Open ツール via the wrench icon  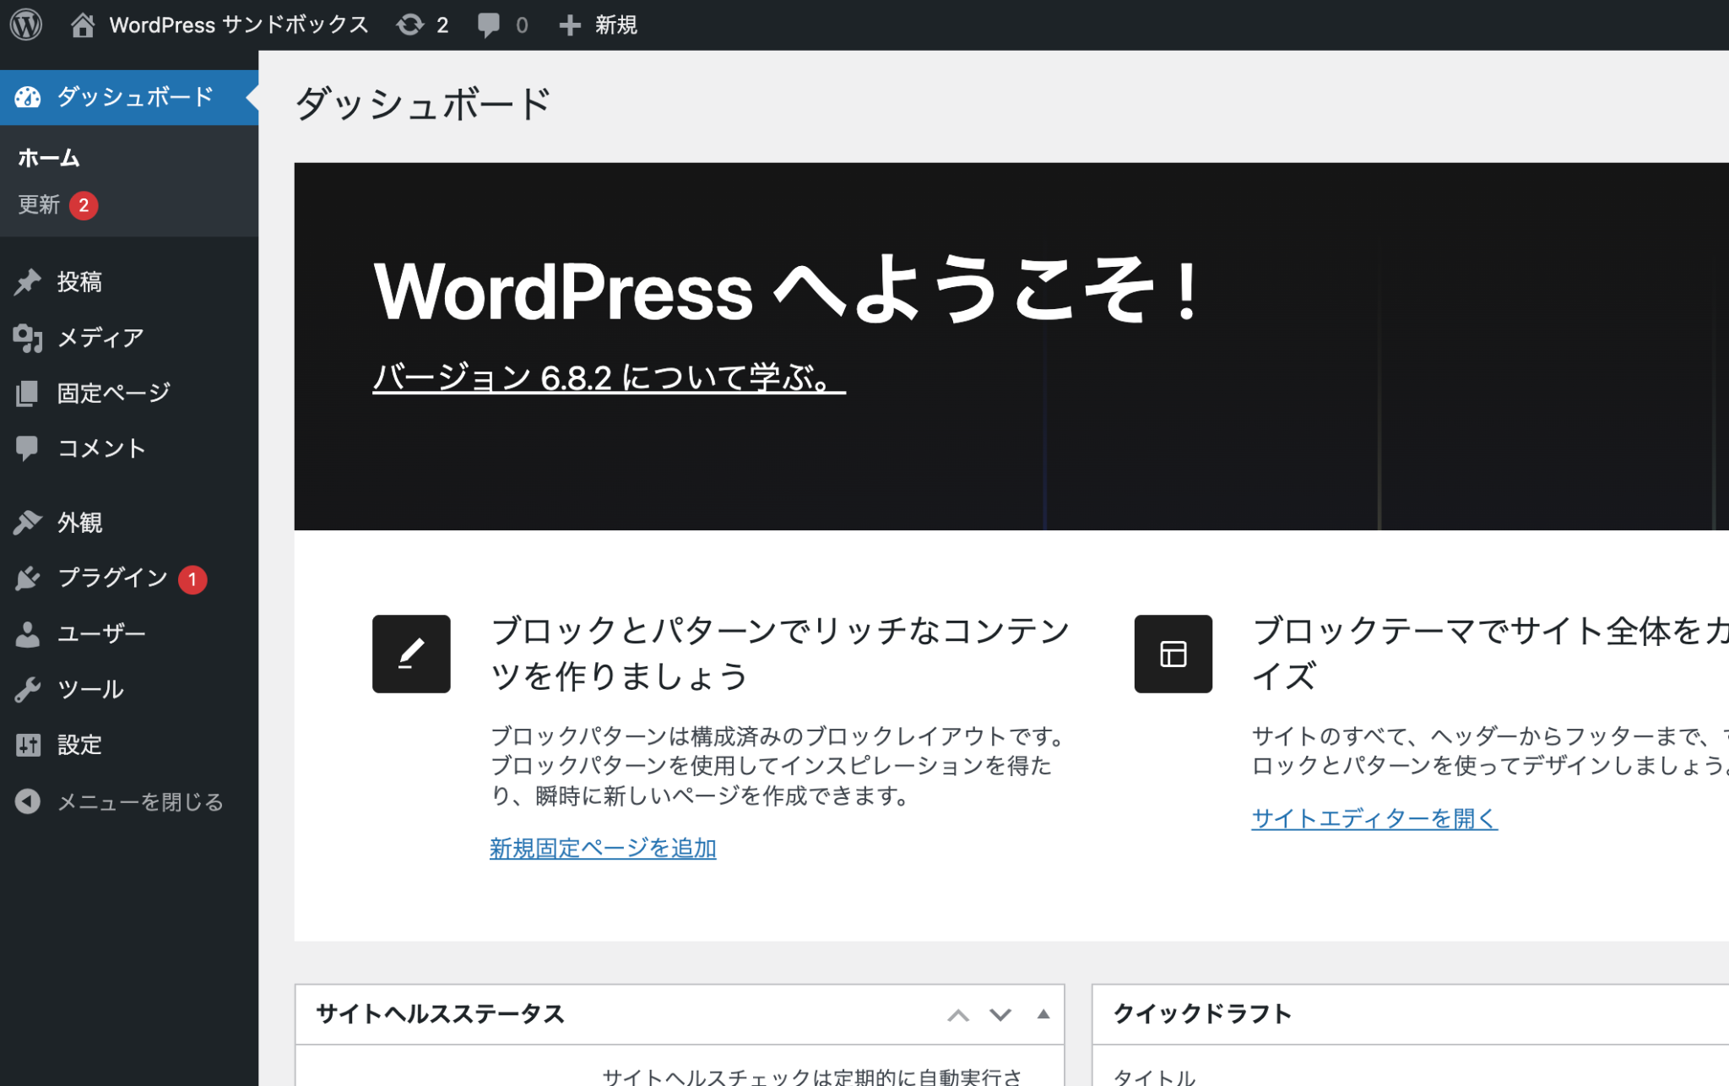28,688
